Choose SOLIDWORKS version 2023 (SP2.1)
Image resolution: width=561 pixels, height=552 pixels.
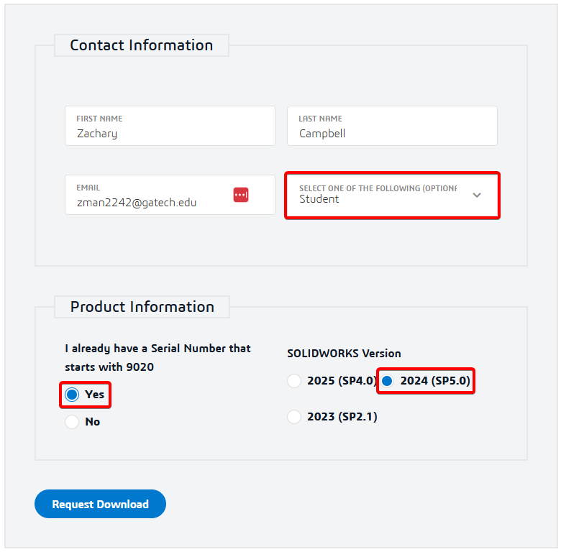[294, 416]
